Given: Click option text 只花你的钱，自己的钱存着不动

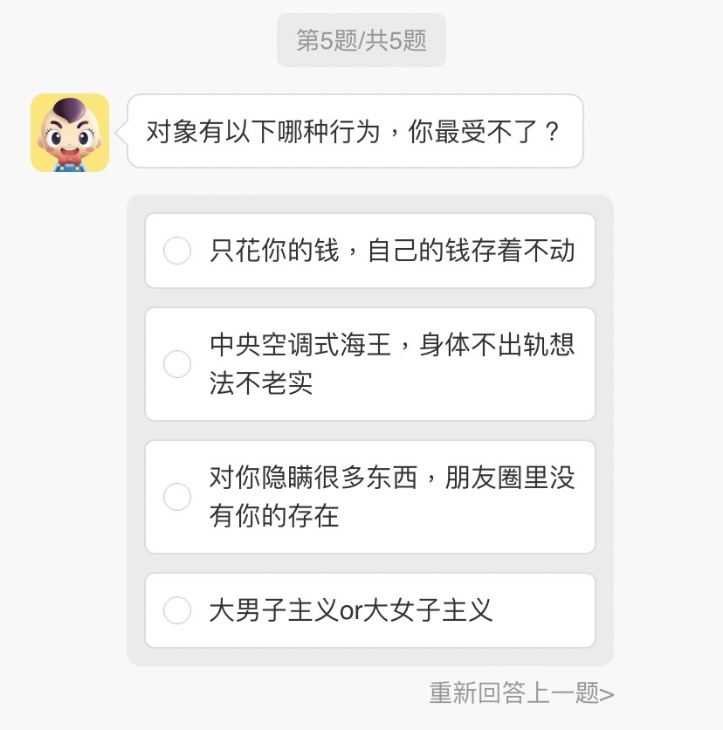Looking at the screenshot, I should pos(392,251).
